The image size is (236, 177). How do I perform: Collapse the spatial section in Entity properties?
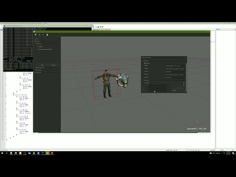pos(144,80)
